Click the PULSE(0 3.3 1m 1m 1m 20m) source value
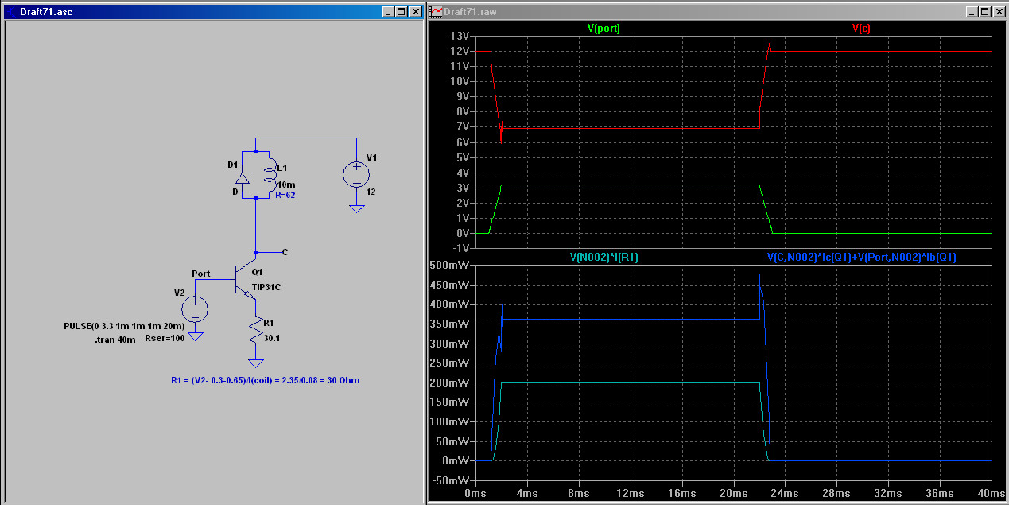1009x505 pixels. coord(124,326)
